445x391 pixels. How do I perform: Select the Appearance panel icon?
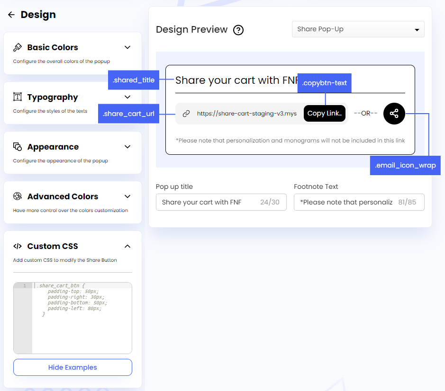[18, 147]
